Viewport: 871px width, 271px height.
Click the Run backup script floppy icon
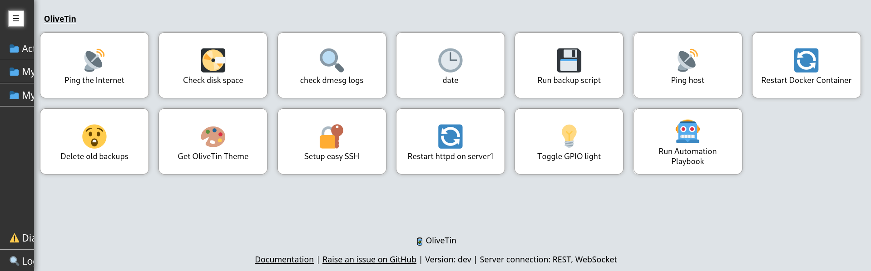tap(569, 60)
